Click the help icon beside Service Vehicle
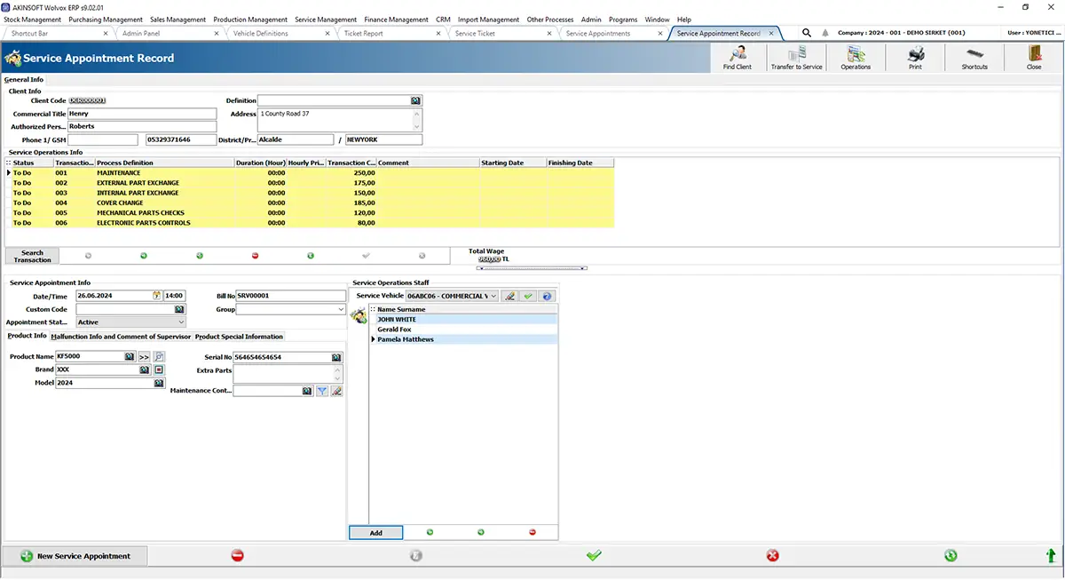The width and height of the screenshot is (1065, 580). [547, 296]
